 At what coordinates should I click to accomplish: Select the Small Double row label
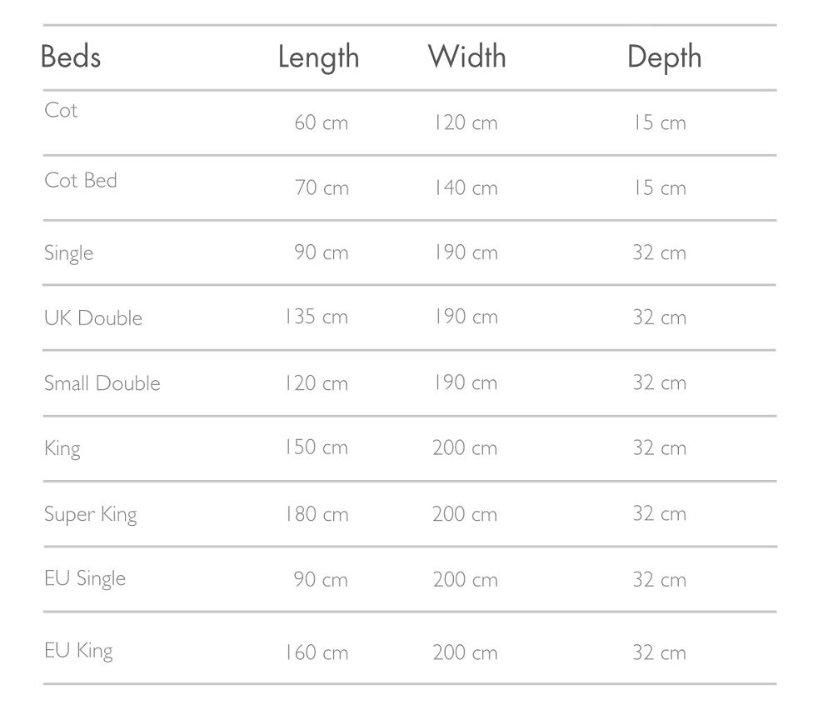pyautogui.click(x=102, y=383)
